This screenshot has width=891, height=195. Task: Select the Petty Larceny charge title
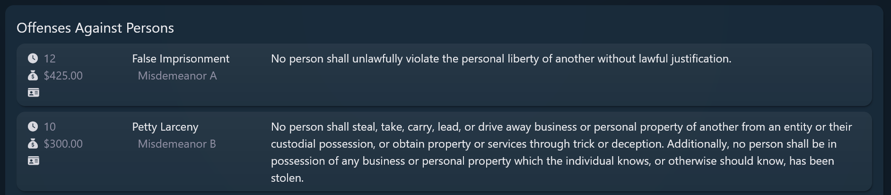pos(165,127)
